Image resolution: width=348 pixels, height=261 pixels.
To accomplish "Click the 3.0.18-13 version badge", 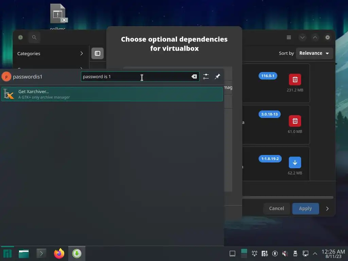I will click(x=269, y=114).
